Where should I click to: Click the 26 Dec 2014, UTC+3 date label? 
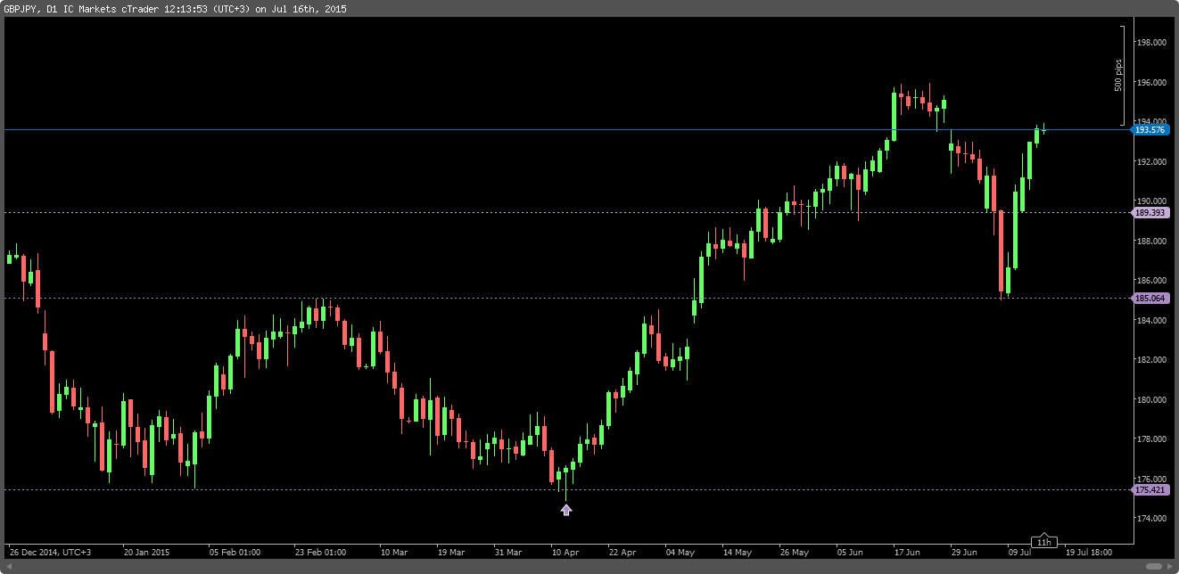50,552
